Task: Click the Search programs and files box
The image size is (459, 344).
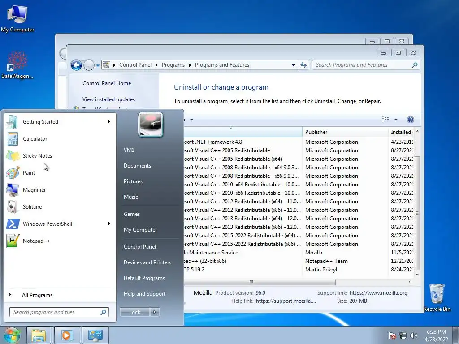Action: (x=59, y=312)
